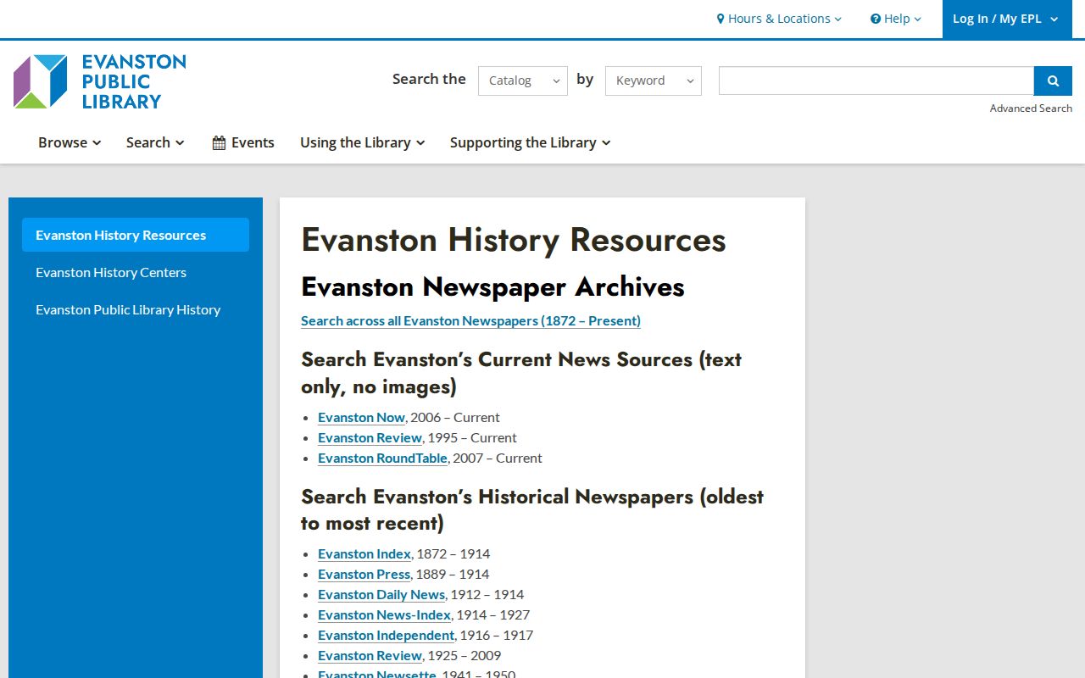Open Evanston Review 1925 – 2009 link
The height and width of the screenshot is (678, 1085).
click(x=370, y=655)
